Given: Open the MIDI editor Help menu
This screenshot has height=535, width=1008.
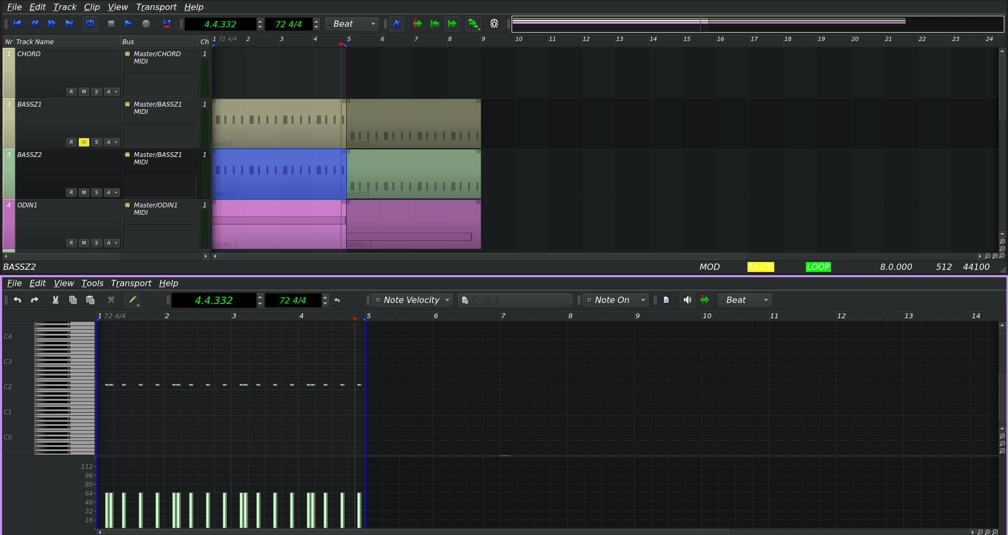Looking at the screenshot, I should coord(169,283).
